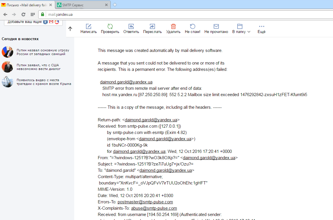
Task: Click the third colorful mailbox icon
Action: (57, 22)
